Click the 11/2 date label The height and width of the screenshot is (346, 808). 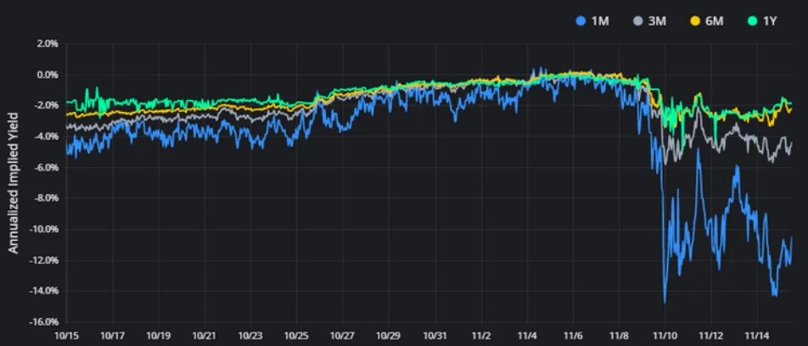[x=480, y=335]
